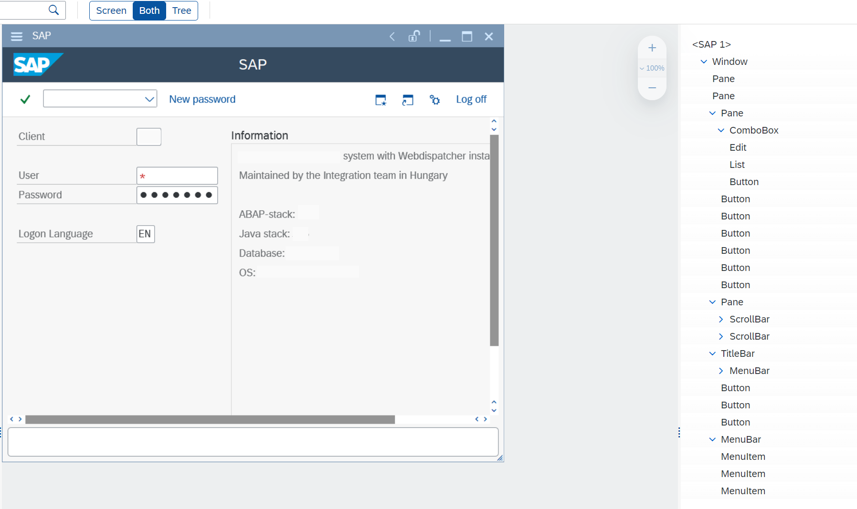Open the 100% zoom level dropdown
The height and width of the screenshot is (509, 857).
(x=652, y=68)
